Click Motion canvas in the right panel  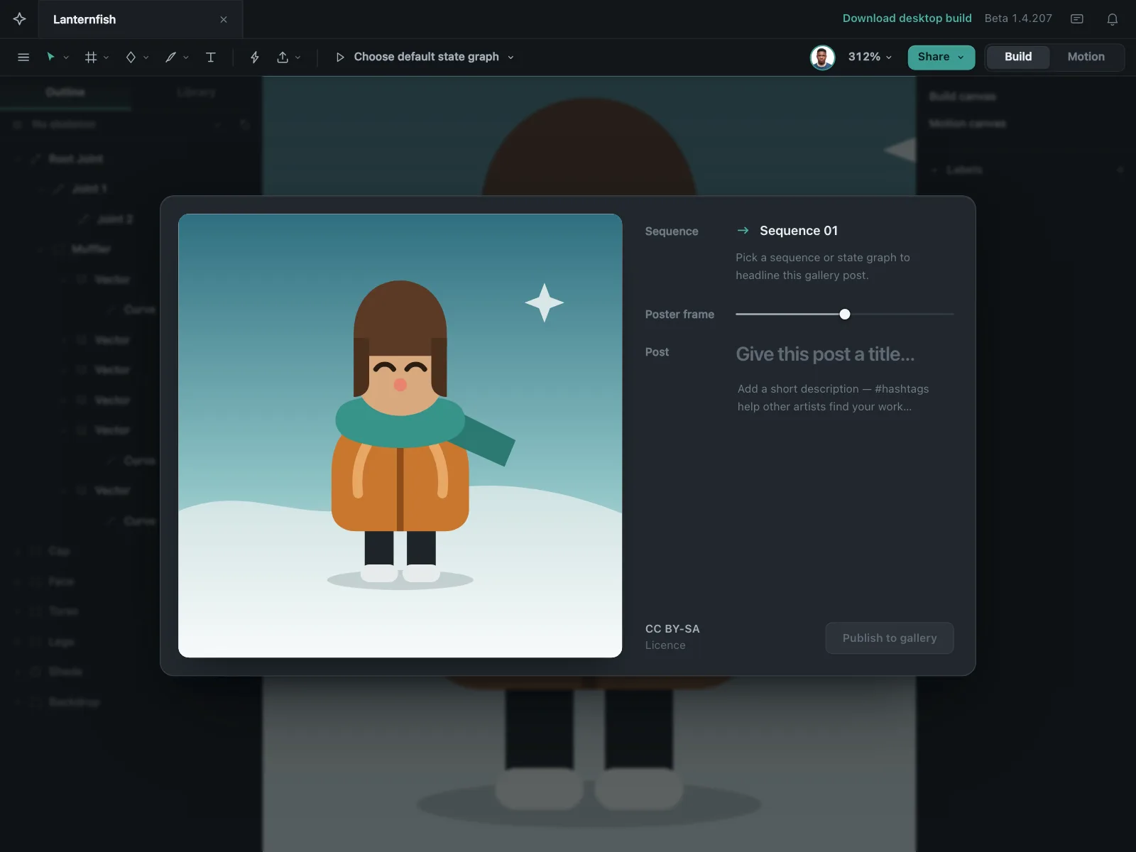[968, 124]
